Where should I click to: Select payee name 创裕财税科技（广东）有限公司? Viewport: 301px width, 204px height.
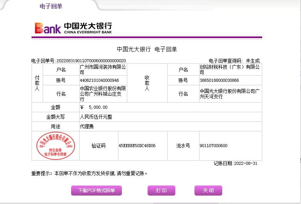coord(229,70)
